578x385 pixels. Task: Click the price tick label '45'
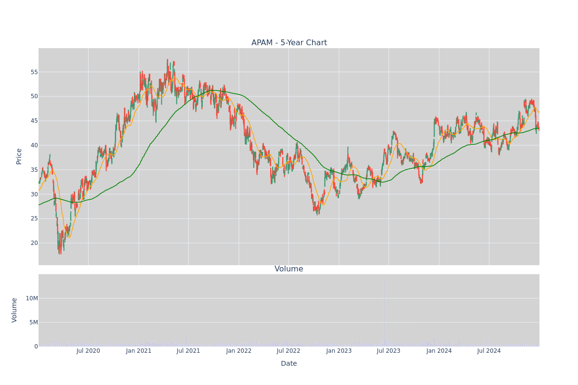34,121
